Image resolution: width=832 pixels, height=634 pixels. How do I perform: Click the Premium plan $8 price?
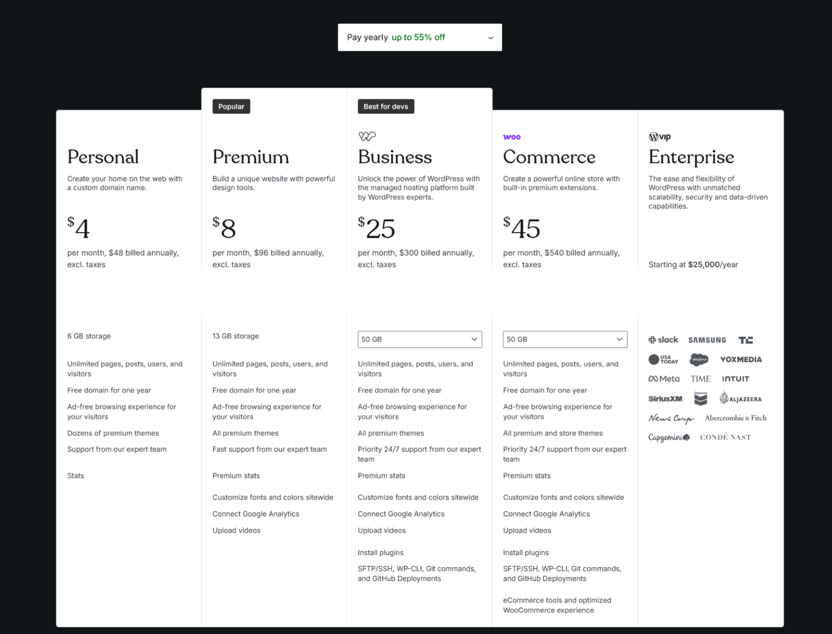224,228
